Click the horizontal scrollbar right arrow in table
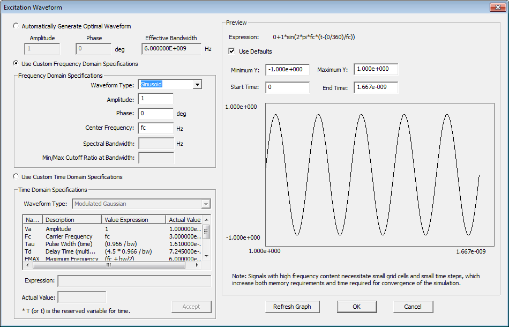This screenshot has height=327, width=509. (196, 265)
